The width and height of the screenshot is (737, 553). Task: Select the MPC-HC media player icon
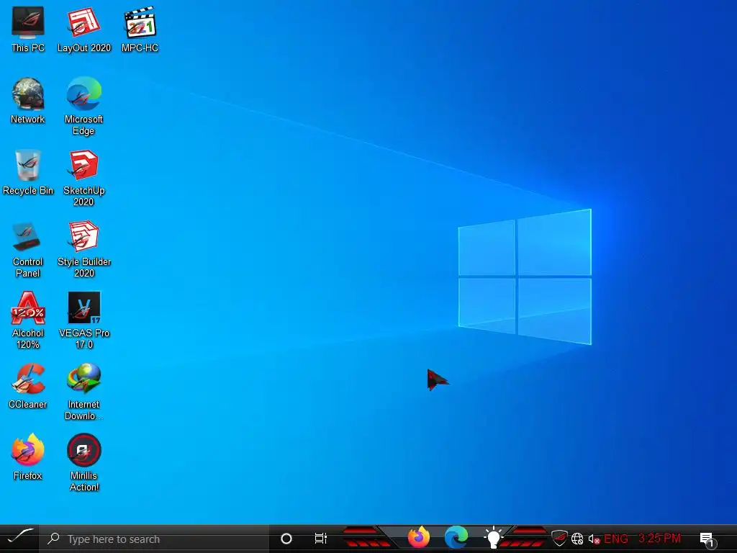coord(140,29)
